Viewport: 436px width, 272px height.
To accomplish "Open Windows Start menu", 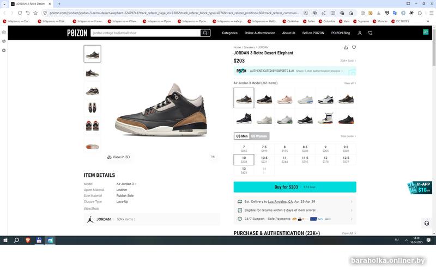I will pos(5,240).
